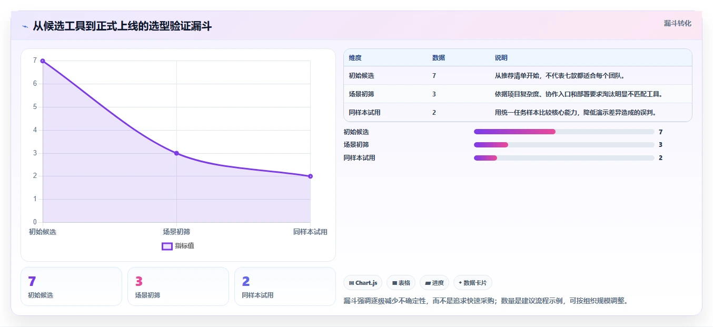Click the 数据 column header
This screenshot has width=713, height=327.
tap(439, 58)
